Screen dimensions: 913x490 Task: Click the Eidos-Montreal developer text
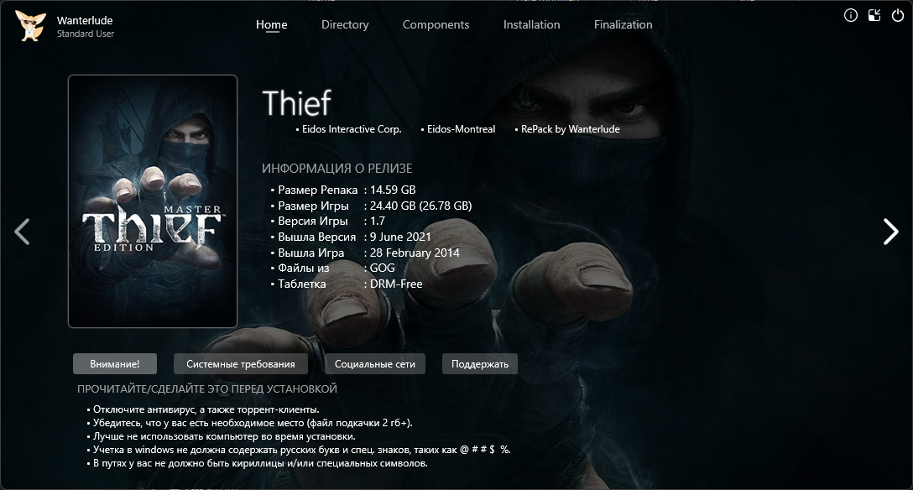point(462,129)
